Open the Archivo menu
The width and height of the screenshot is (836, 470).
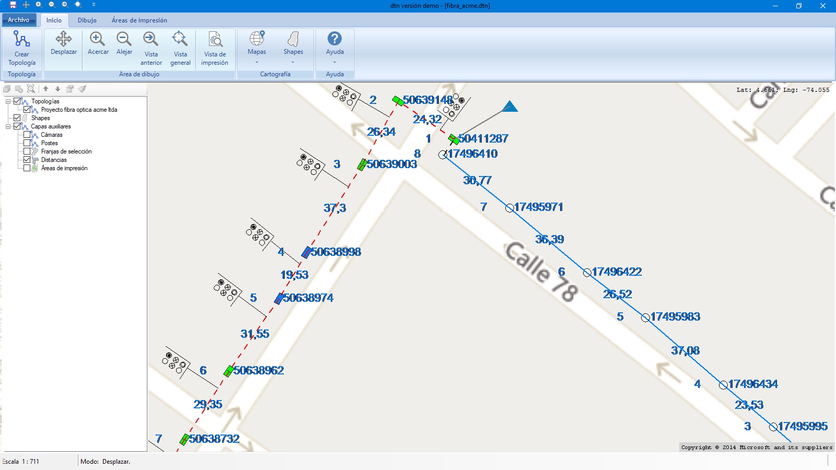pos(18,20)
